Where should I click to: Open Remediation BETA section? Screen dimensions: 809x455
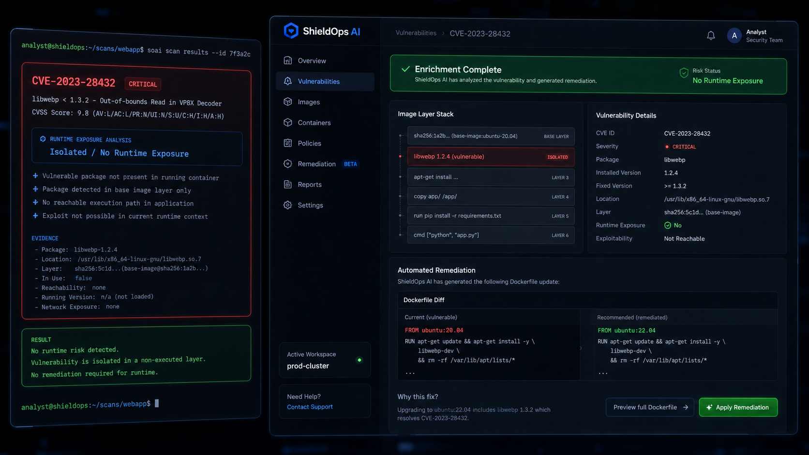[x=325, y=164]
